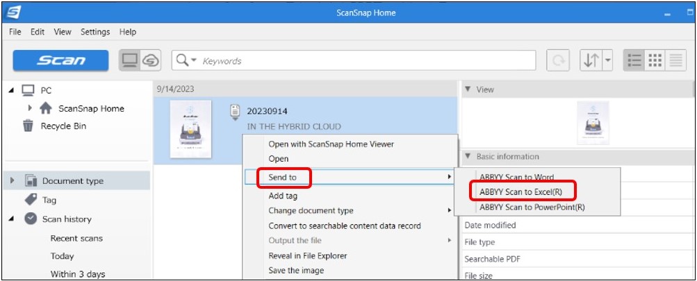Click document type icon beside 20230914

click(235, 111)
